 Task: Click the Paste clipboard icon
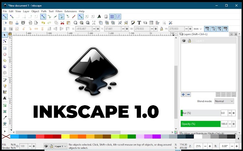[68, 23]
